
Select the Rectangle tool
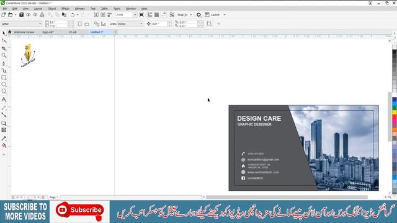pyautogui.click(x=4, y=77)
